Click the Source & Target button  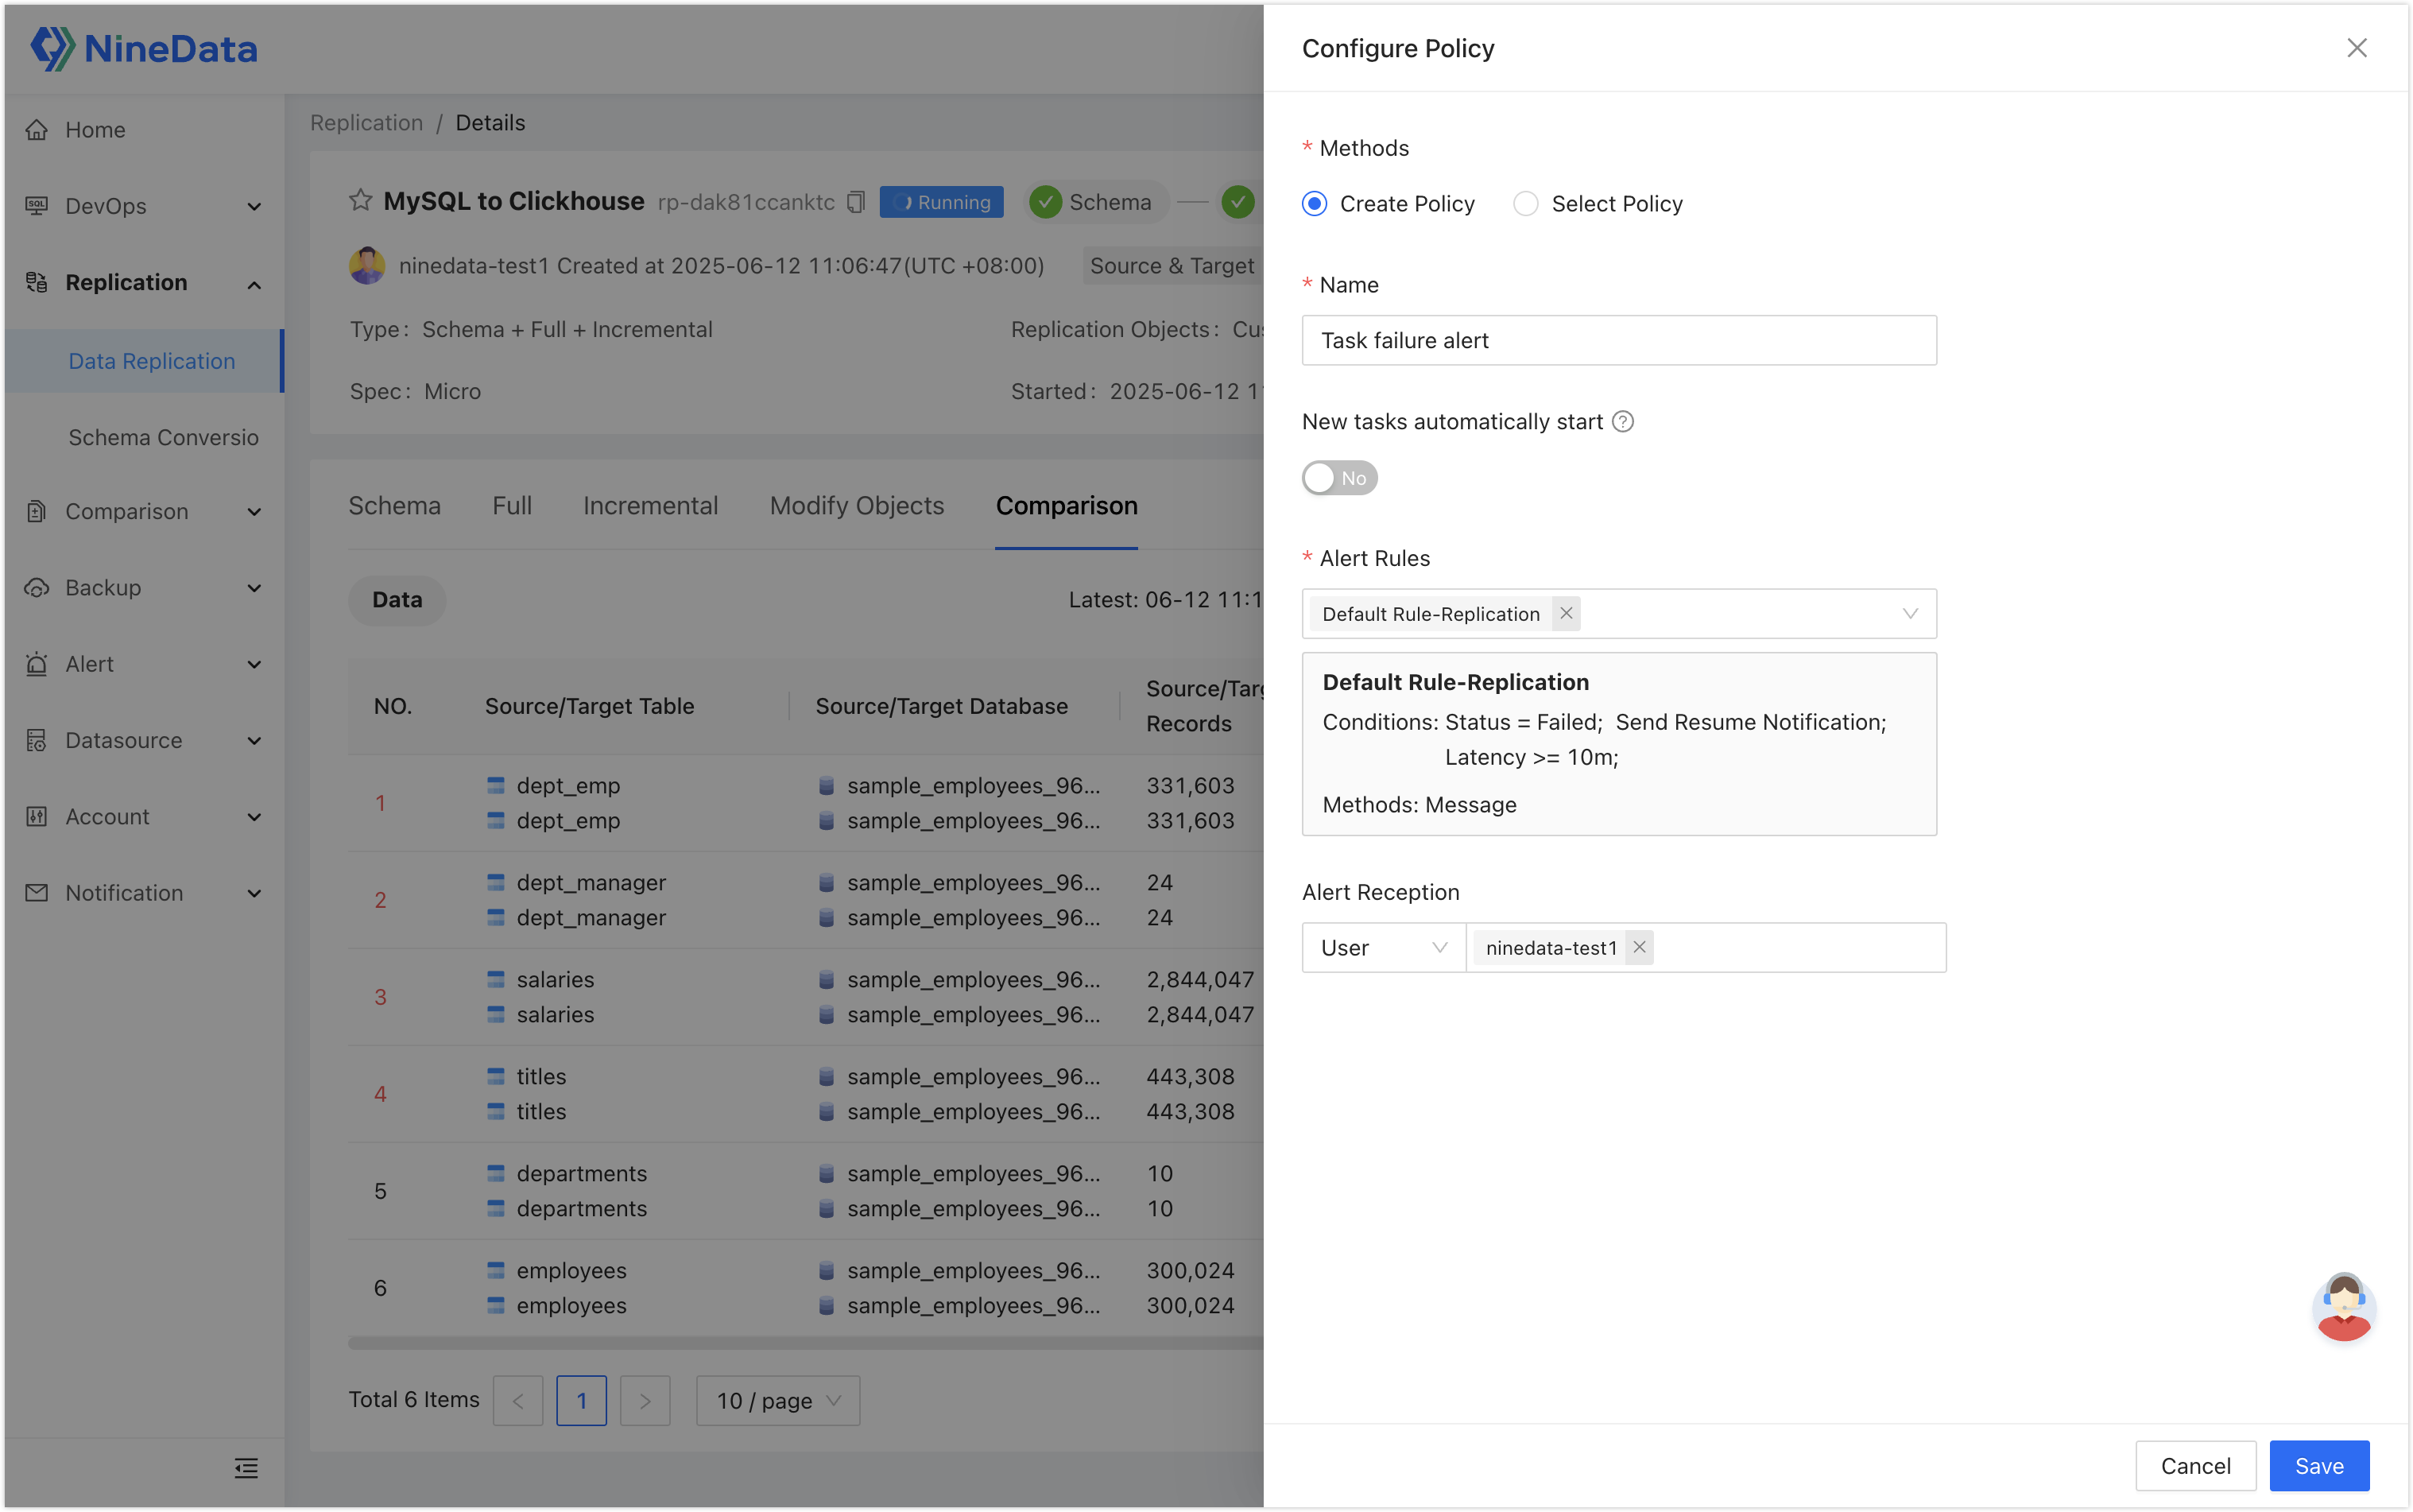point(1172,266)
